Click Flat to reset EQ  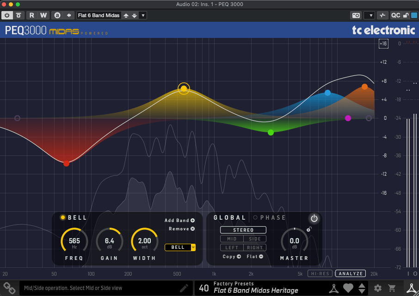click(255, 257)
